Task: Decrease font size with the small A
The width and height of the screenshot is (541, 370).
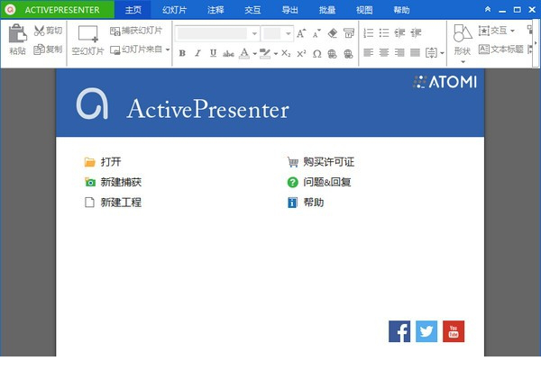Action: point(316,33)
